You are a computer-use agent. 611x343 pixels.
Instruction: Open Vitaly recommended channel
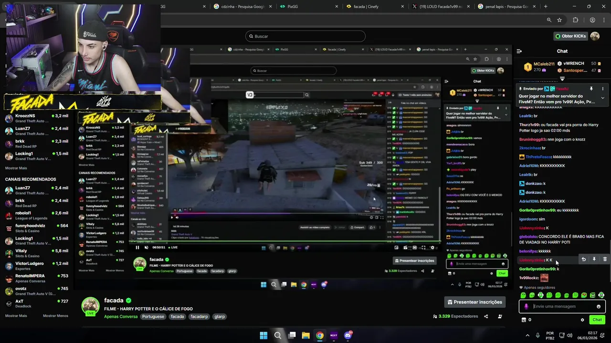coord(37,253)
